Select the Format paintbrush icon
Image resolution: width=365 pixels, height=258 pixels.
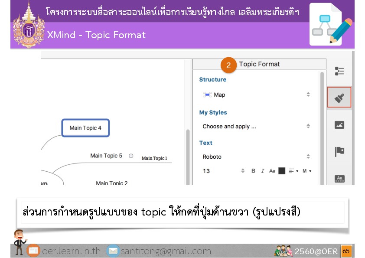pos(339,98)
